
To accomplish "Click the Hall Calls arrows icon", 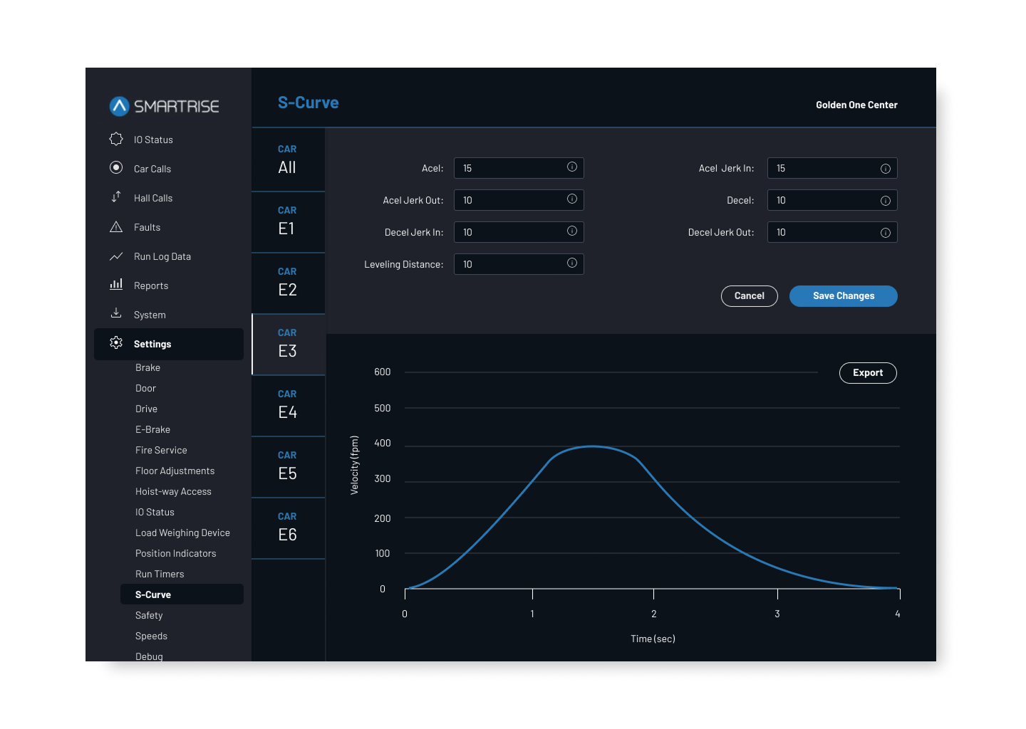I will tap(116, 197).
